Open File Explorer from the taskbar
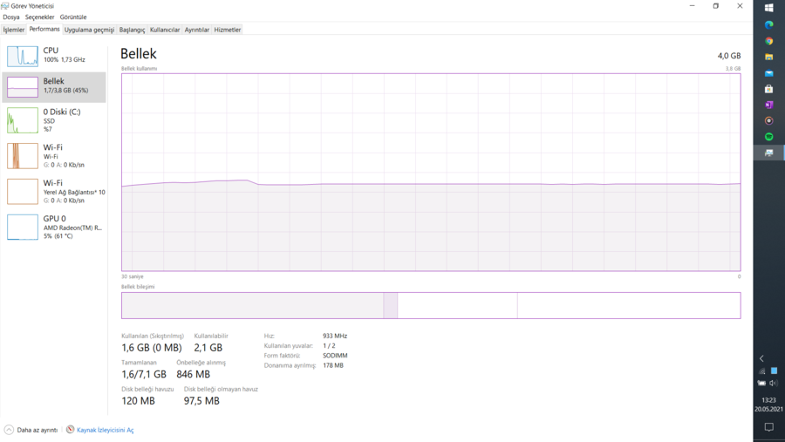The width and height of the screenshot is (785, 442). (769, 57)
